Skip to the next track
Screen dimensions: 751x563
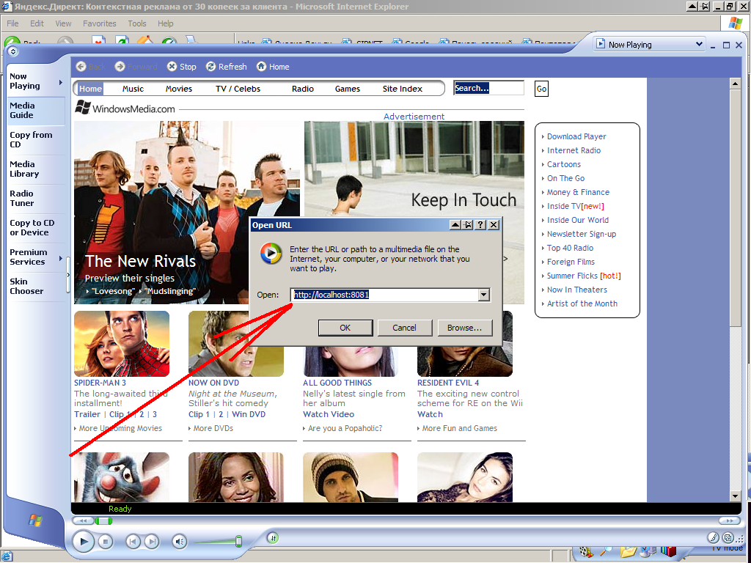pos(152,542)
